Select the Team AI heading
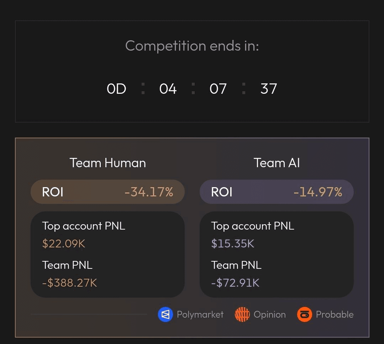This screenshot has width=384, height=344. (x=277, y=163)
